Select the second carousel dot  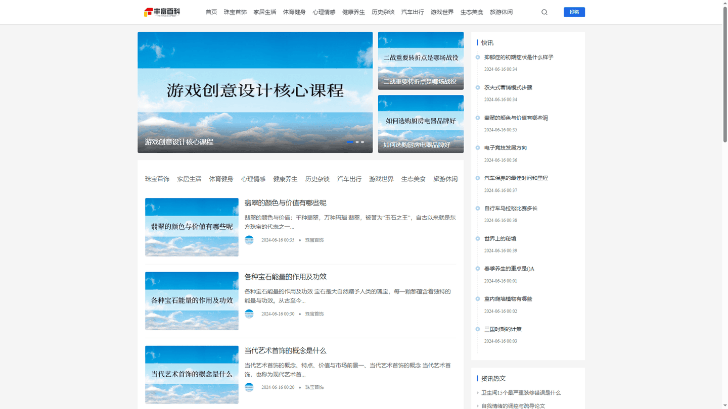[357, 142]
